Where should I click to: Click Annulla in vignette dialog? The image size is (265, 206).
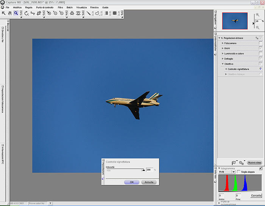pos(149,182)
